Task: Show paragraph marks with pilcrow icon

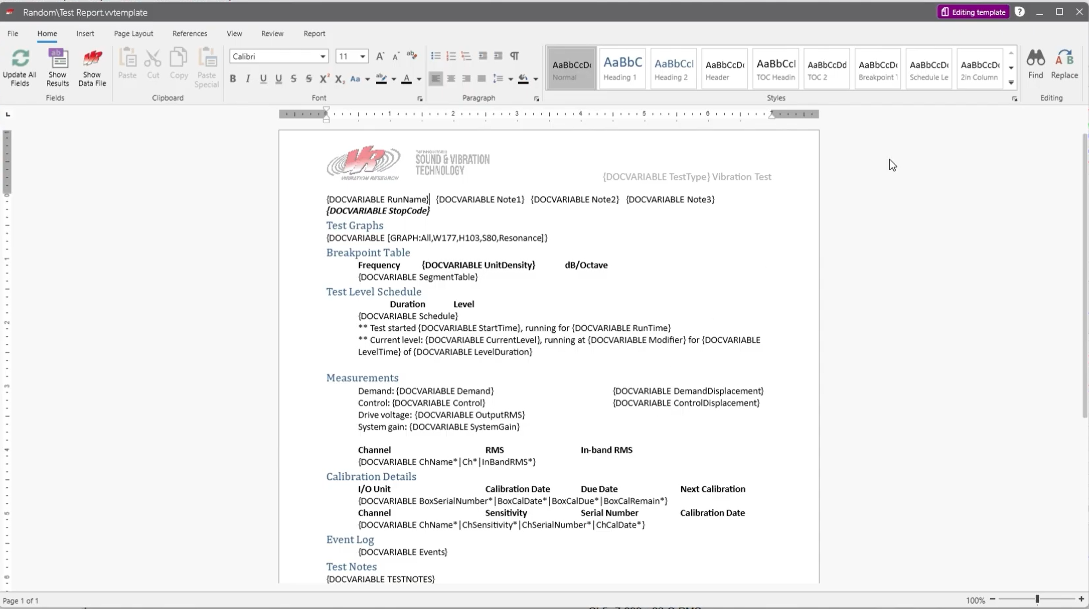Action: [514, 56]
